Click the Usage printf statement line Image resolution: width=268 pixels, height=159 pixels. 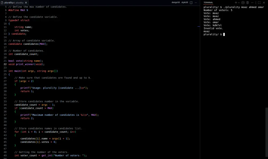point(54,88)
